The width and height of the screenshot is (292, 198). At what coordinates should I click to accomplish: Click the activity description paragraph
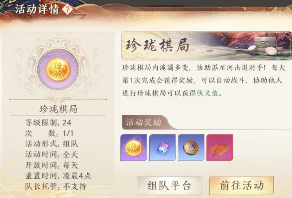click(204, 80)
